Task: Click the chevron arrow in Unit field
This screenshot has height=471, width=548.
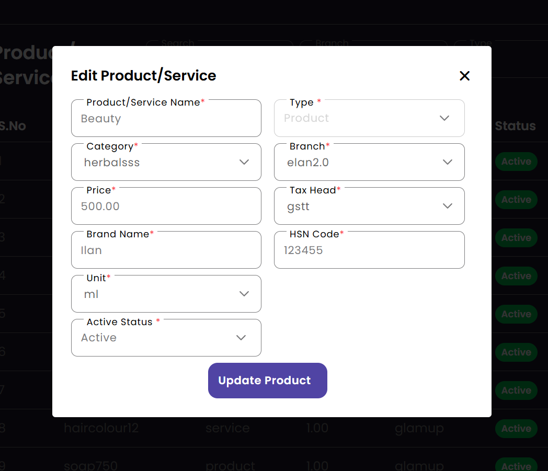Action: 244,294
